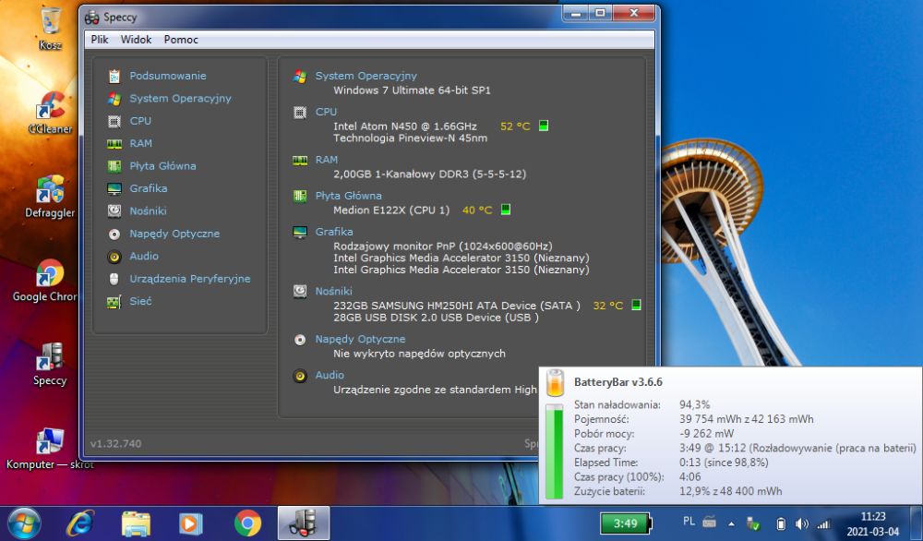Screen dimensions: 923x541
Task: Select Audio in the sidebar
Action: 144,256
